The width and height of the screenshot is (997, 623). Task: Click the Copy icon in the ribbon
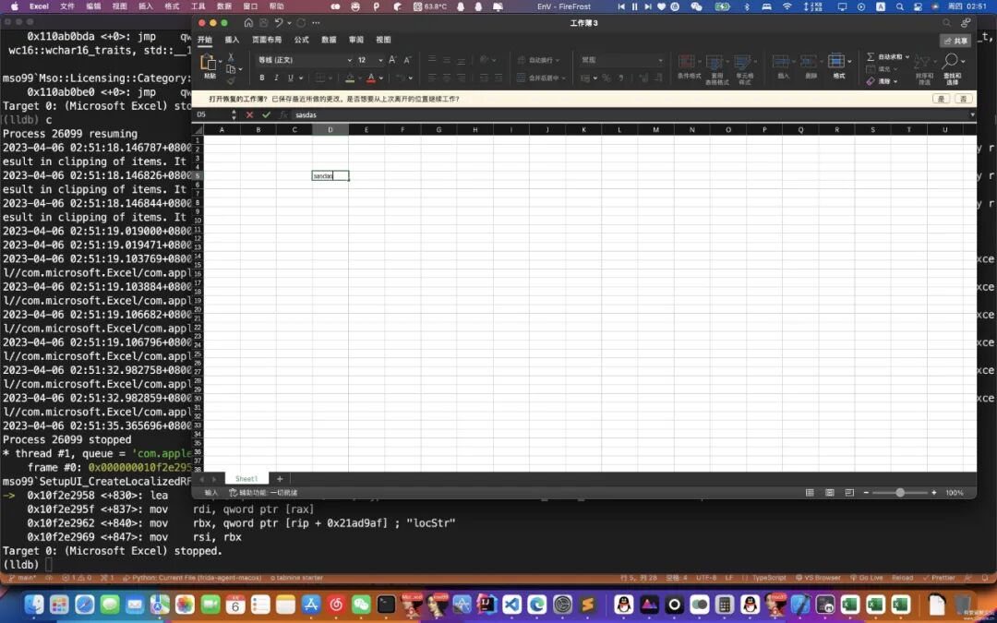(x=230, y=69)
